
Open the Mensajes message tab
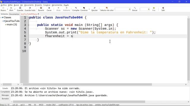click(x=5, y=95)
